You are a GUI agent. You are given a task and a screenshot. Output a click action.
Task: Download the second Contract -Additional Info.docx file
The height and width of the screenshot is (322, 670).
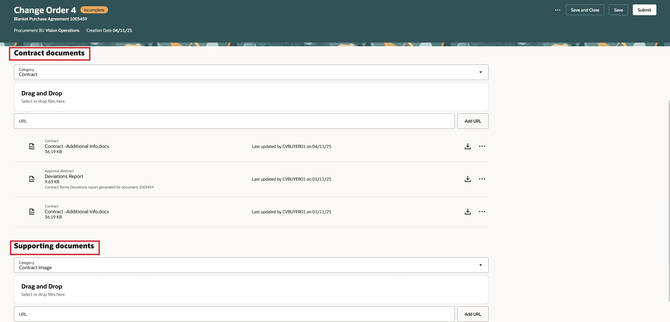[468, 211]
